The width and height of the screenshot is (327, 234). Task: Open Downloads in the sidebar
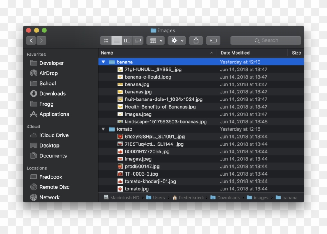coord(52,94)
